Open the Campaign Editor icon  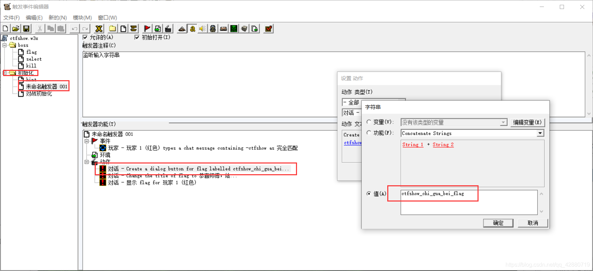(x=223, y=29)
